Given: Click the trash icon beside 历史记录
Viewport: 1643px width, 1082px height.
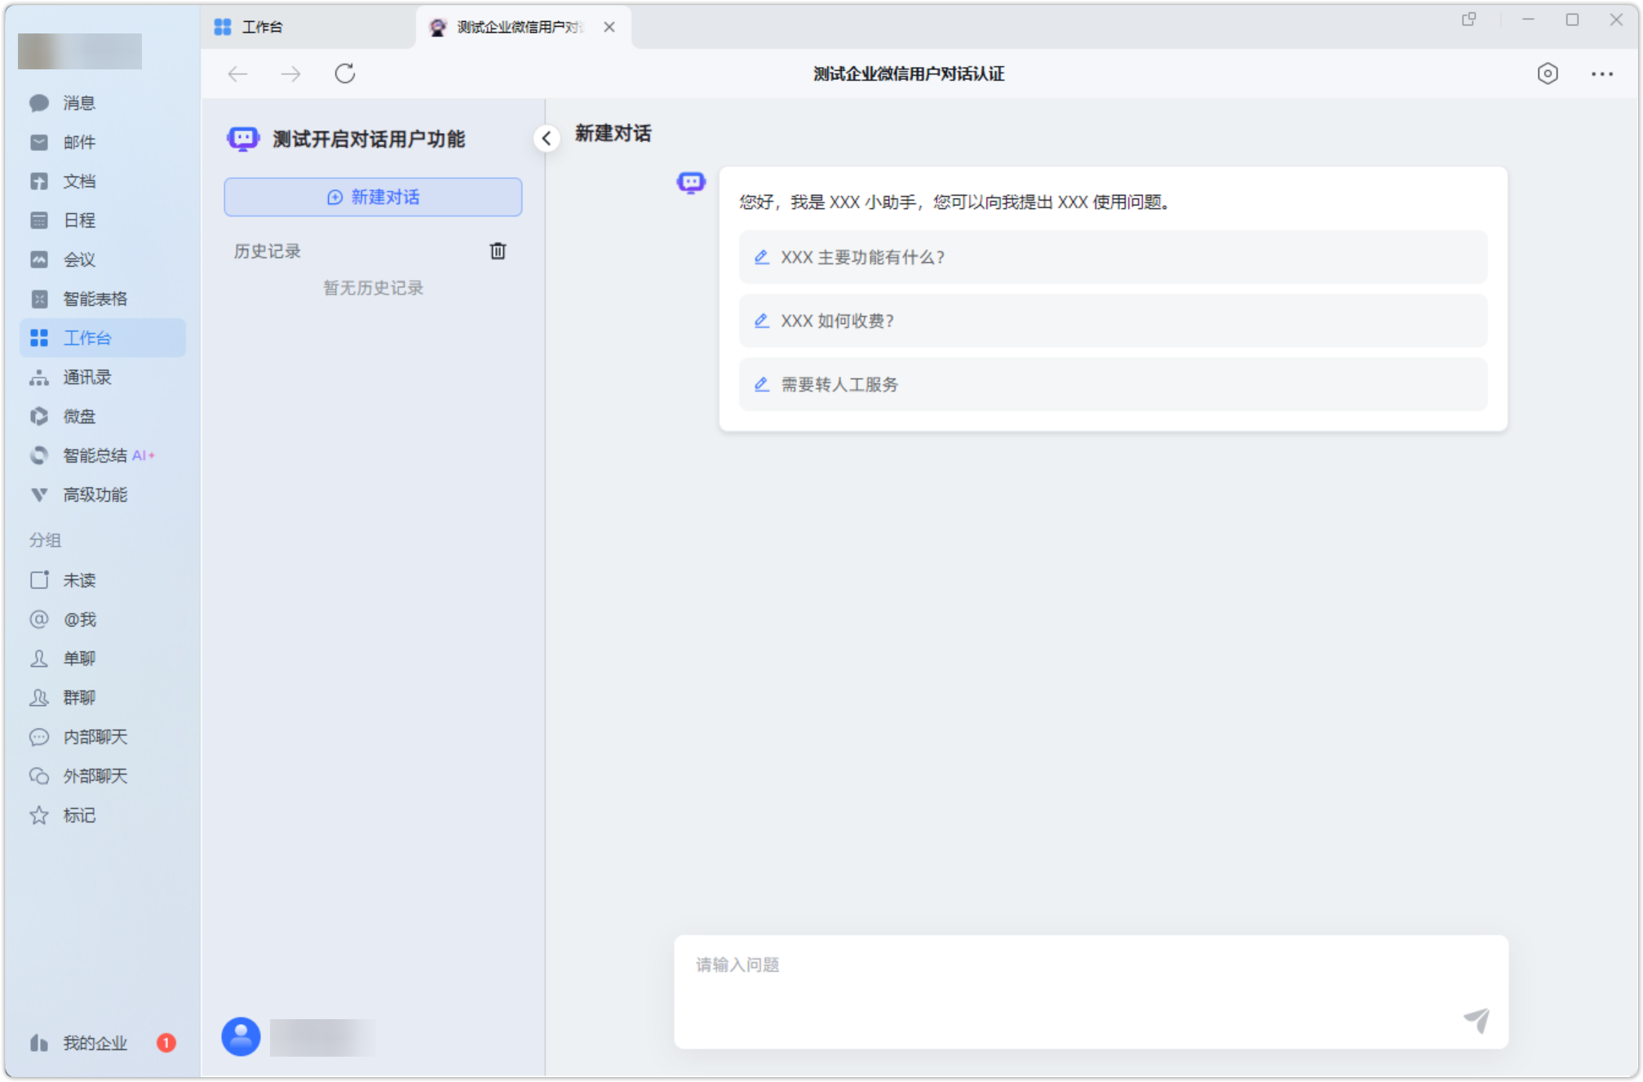Looking at the screenshot, I should pos(498,251).
